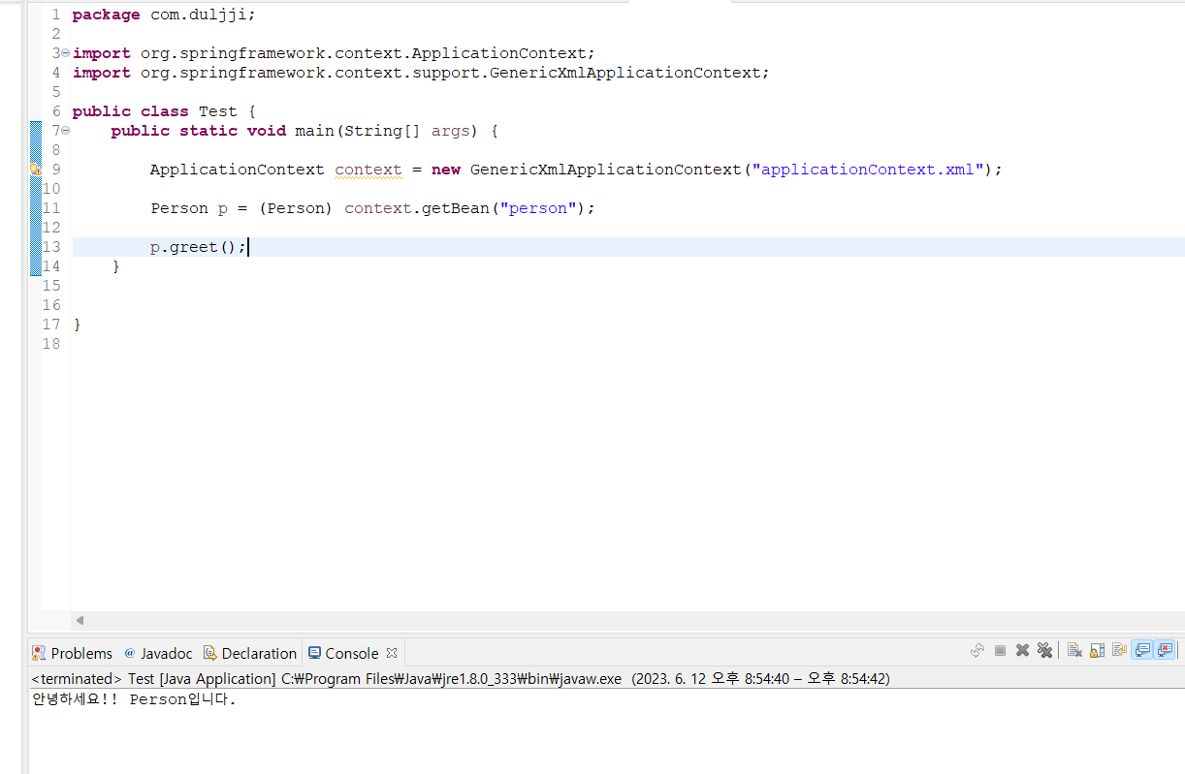
Task: Click 'package com.duljji;' on line 1
Action: pos(164,15)
